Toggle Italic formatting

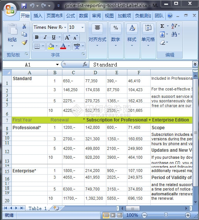[45, 37]
